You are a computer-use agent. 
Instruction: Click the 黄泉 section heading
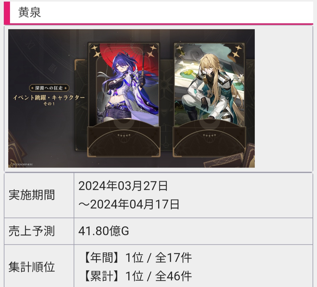pos(30,12)
